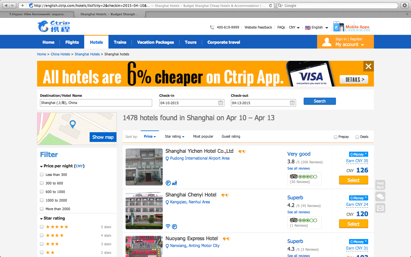Screen dimensions: 411x257
Task: Click the Feed Back side button
Action: 380,185
